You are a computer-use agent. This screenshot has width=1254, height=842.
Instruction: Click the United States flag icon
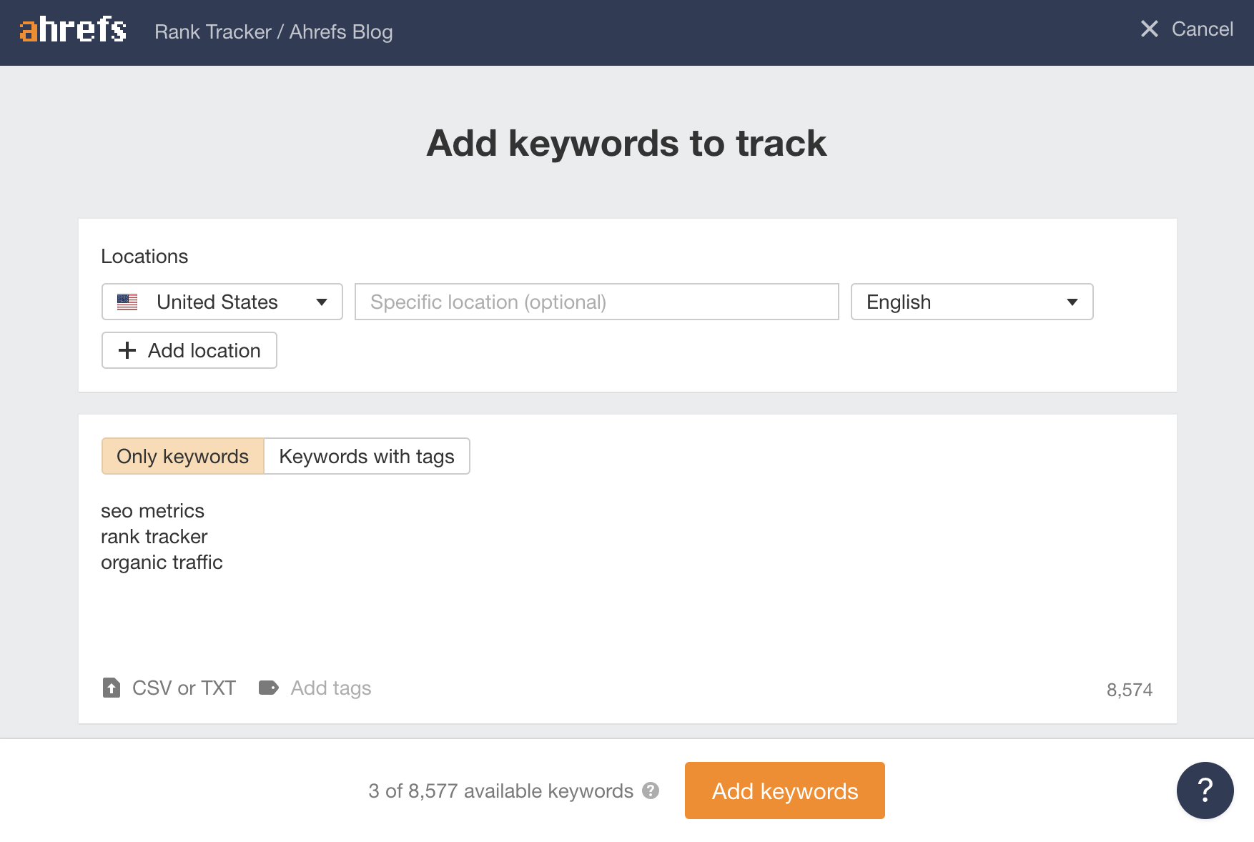pyautogui.click(x=129, y=302)
